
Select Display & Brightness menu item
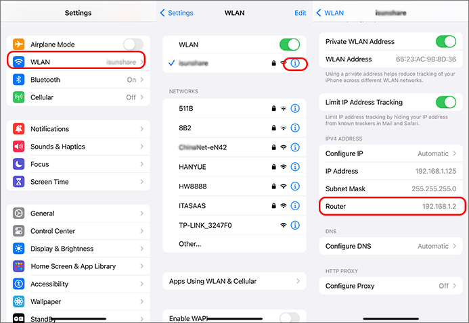point(78,249)
